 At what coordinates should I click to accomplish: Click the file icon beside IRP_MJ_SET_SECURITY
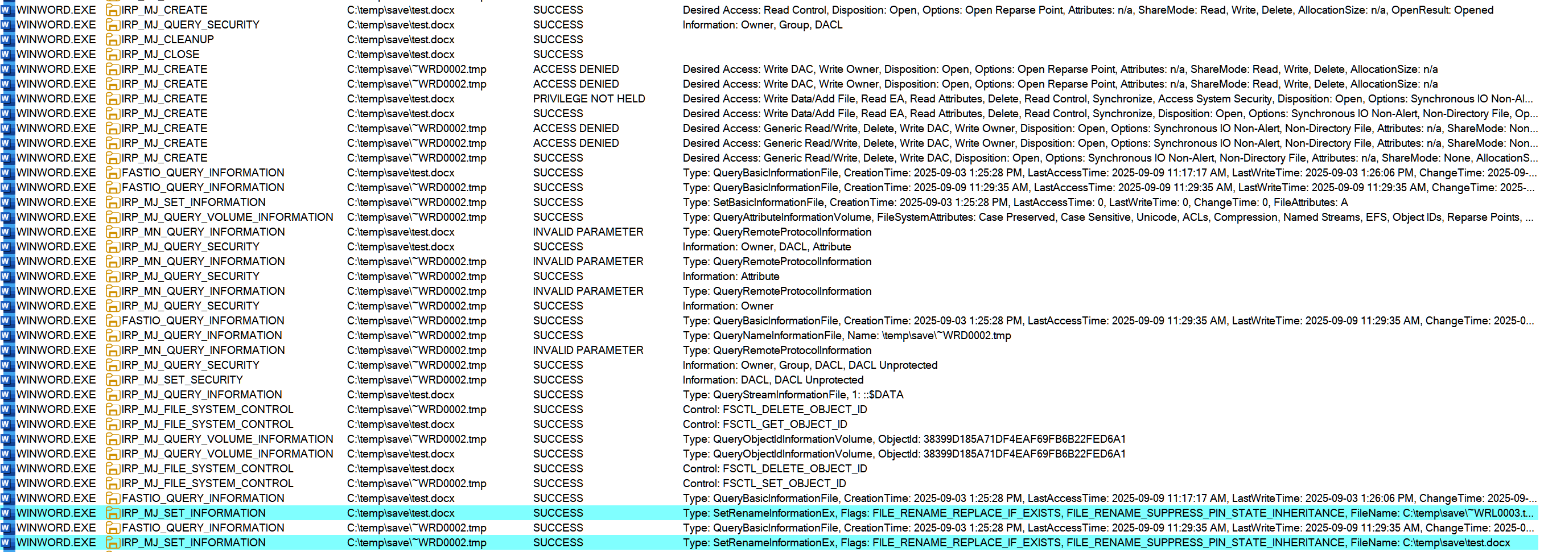tap(113, 380)
